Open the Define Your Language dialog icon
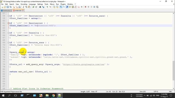This screenshot has height=98, width=175. [x=70, y=7]
